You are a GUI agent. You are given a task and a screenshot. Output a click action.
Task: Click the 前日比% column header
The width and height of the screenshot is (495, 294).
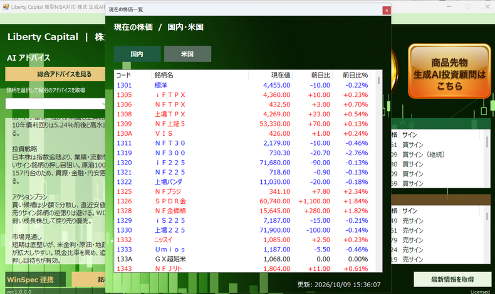coord(352,75)
